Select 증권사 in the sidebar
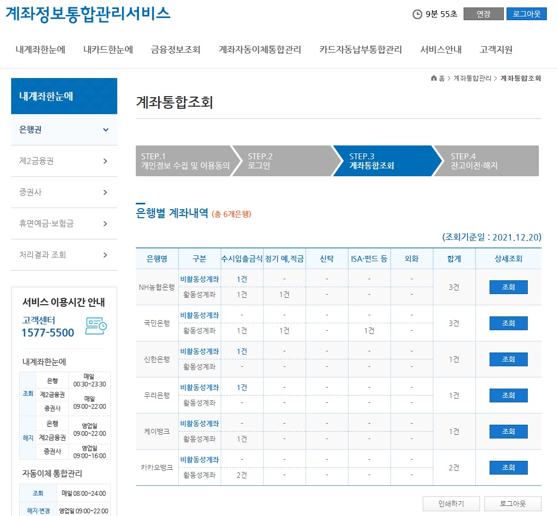Viewport: 558px width, 516px height. point(64,192)
